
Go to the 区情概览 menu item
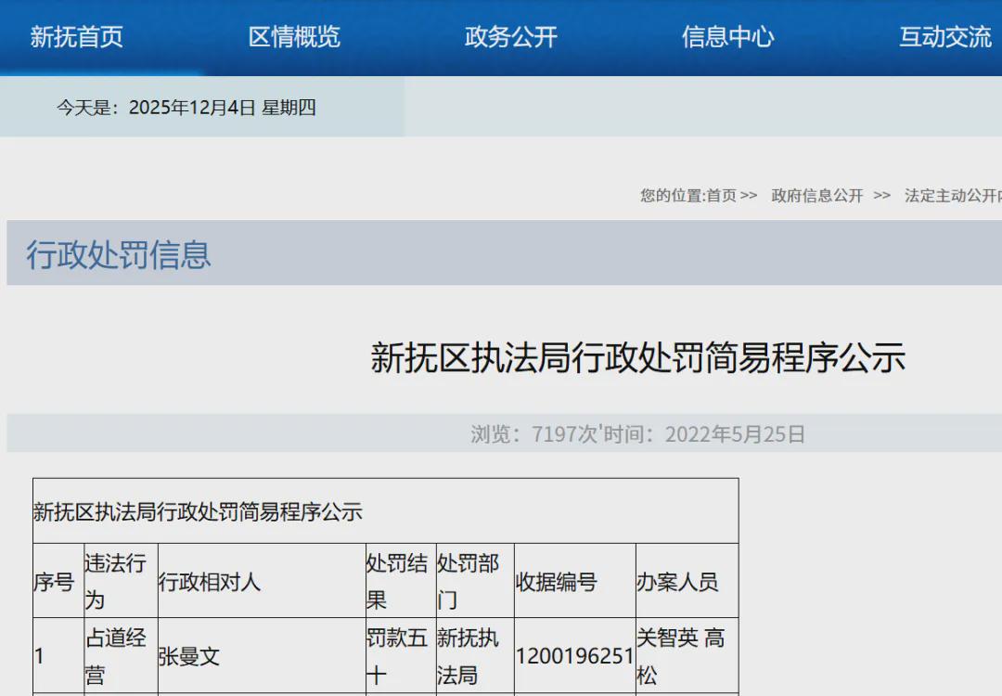tap(294, 37)
